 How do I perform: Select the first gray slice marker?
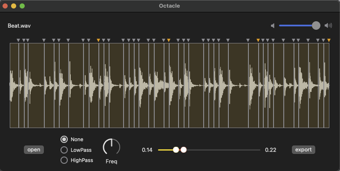tap(18, 40)
